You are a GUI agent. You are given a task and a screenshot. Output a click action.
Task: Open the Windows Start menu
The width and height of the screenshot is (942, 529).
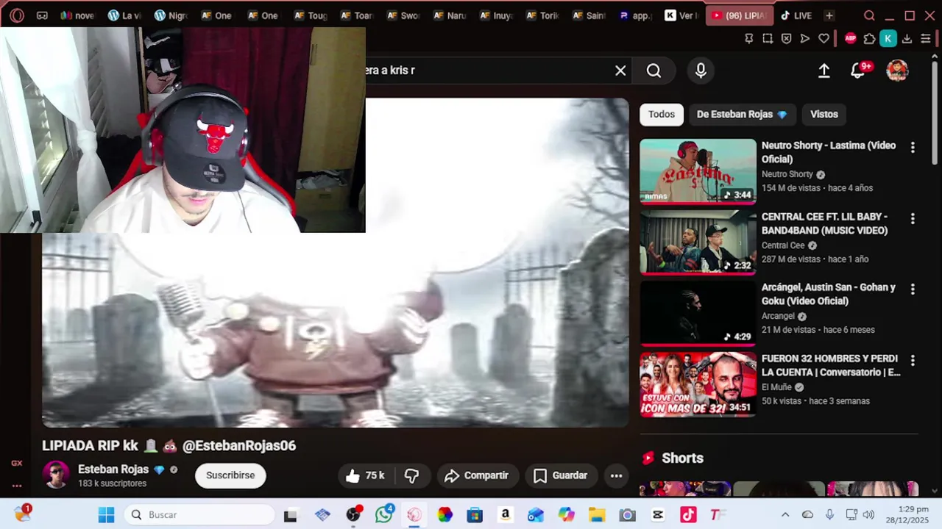tap(107, 515)
